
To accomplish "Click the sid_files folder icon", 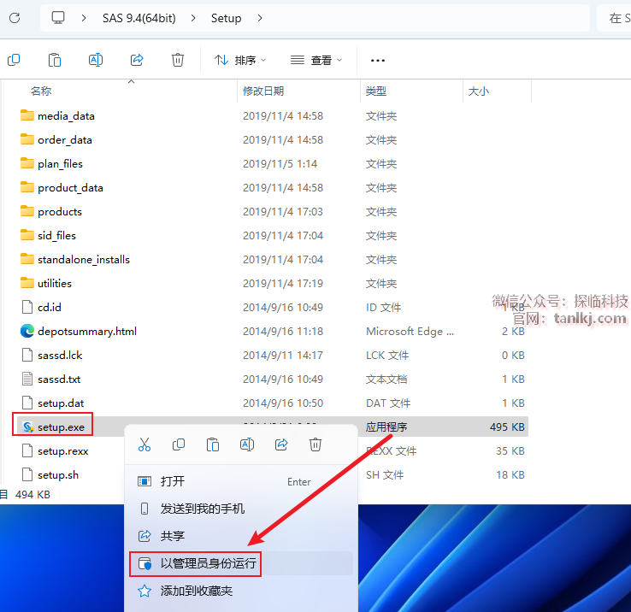I will (x=27, y=235).
